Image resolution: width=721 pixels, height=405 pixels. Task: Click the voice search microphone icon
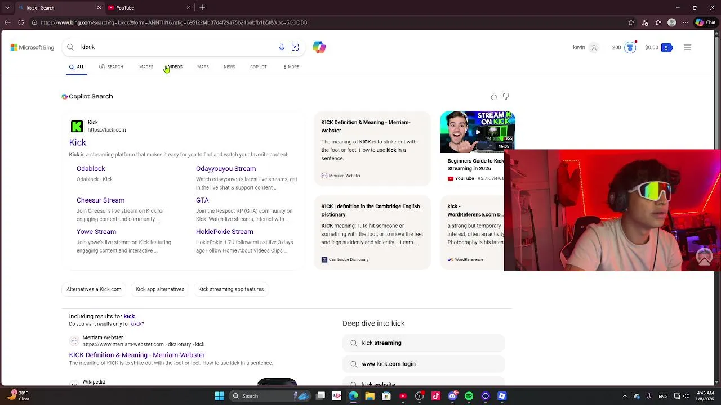point(282,47)
